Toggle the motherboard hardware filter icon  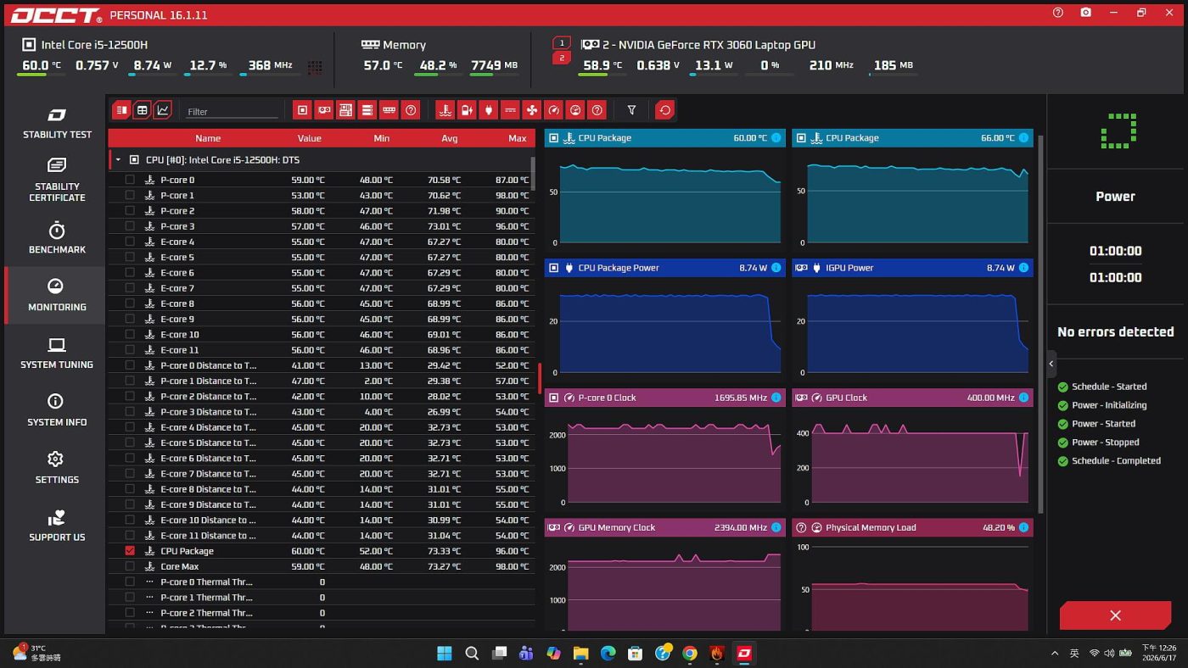345,110
